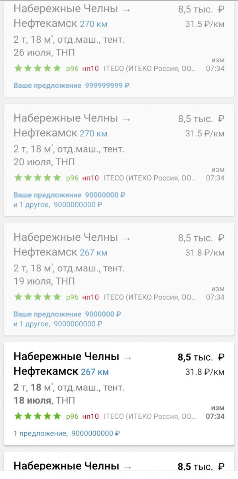Open ITECO company name on 18 июля card
Image resolution: width=238 pixels, height=479 pixels.
[150, 416]
